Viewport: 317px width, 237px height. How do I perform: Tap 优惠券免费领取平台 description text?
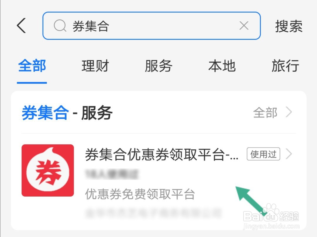[x=140, y=194]
